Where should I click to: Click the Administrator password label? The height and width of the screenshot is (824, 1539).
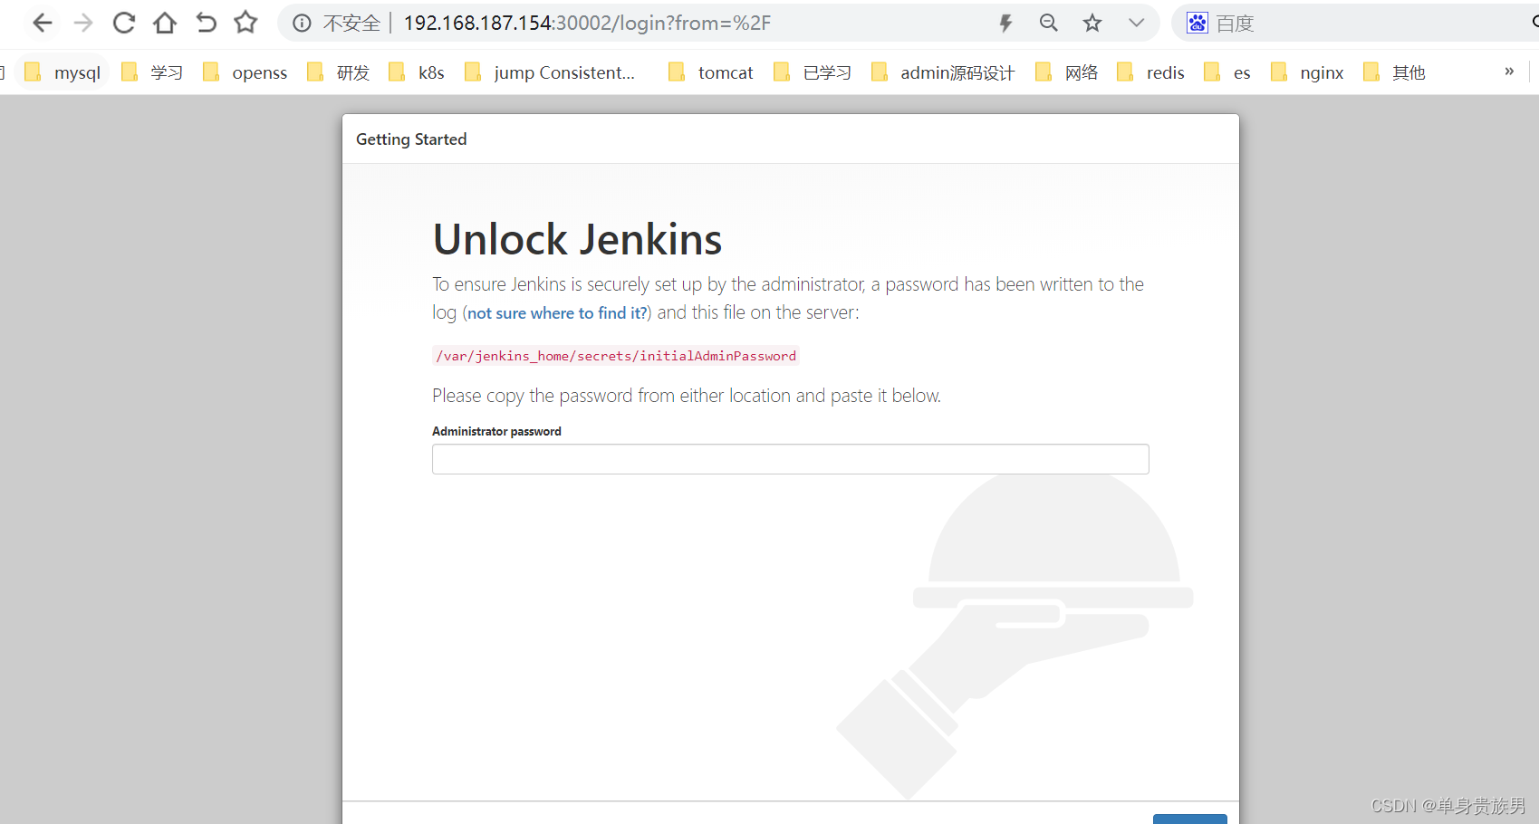tap(496, 431)
